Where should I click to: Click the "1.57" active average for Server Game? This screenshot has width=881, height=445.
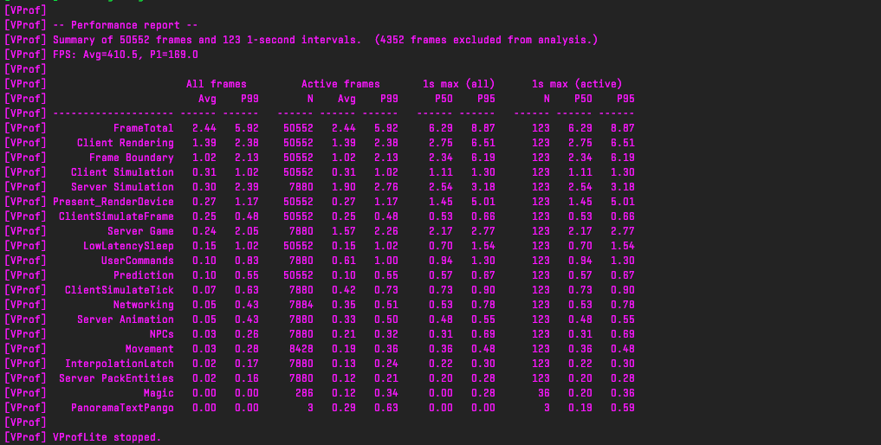click(343, 231)
